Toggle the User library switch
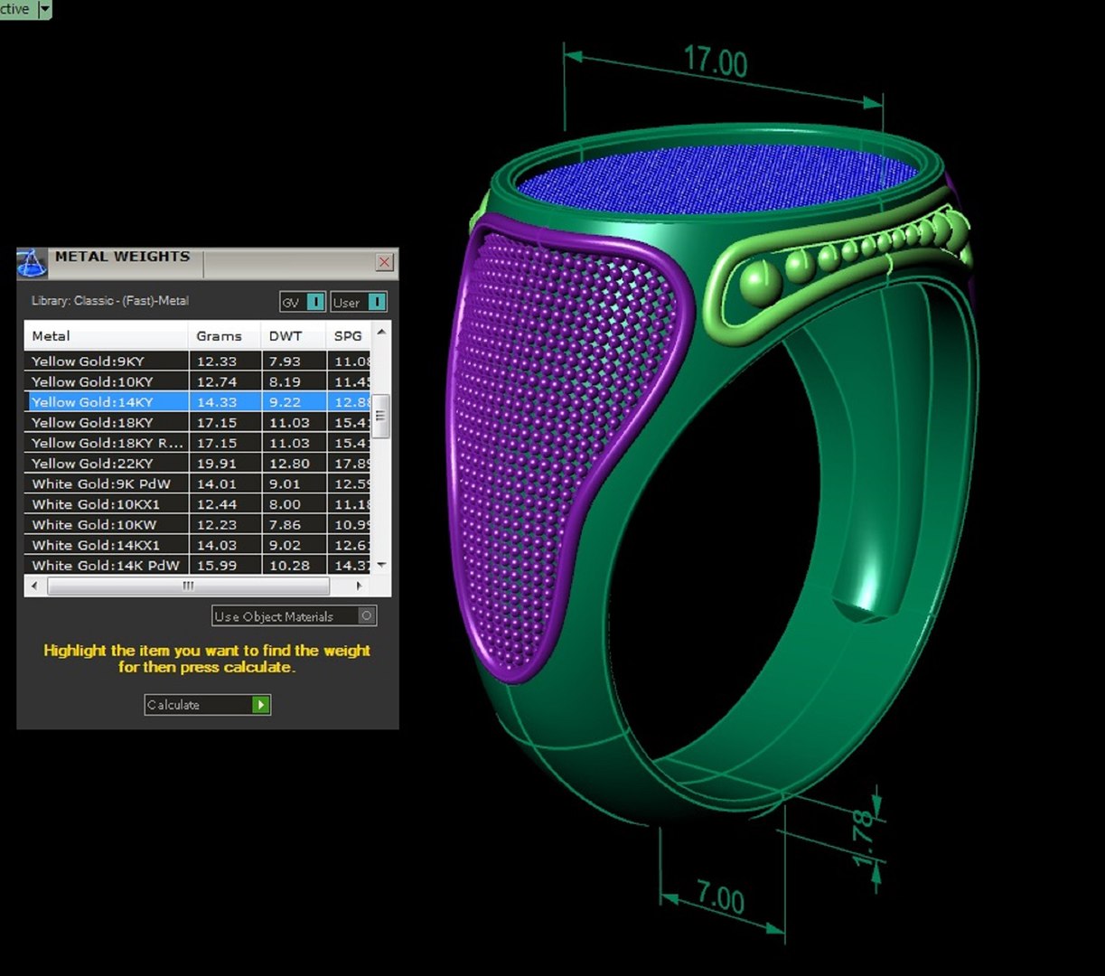This screenshot has width=1105, height=976. tap(359, 302)
